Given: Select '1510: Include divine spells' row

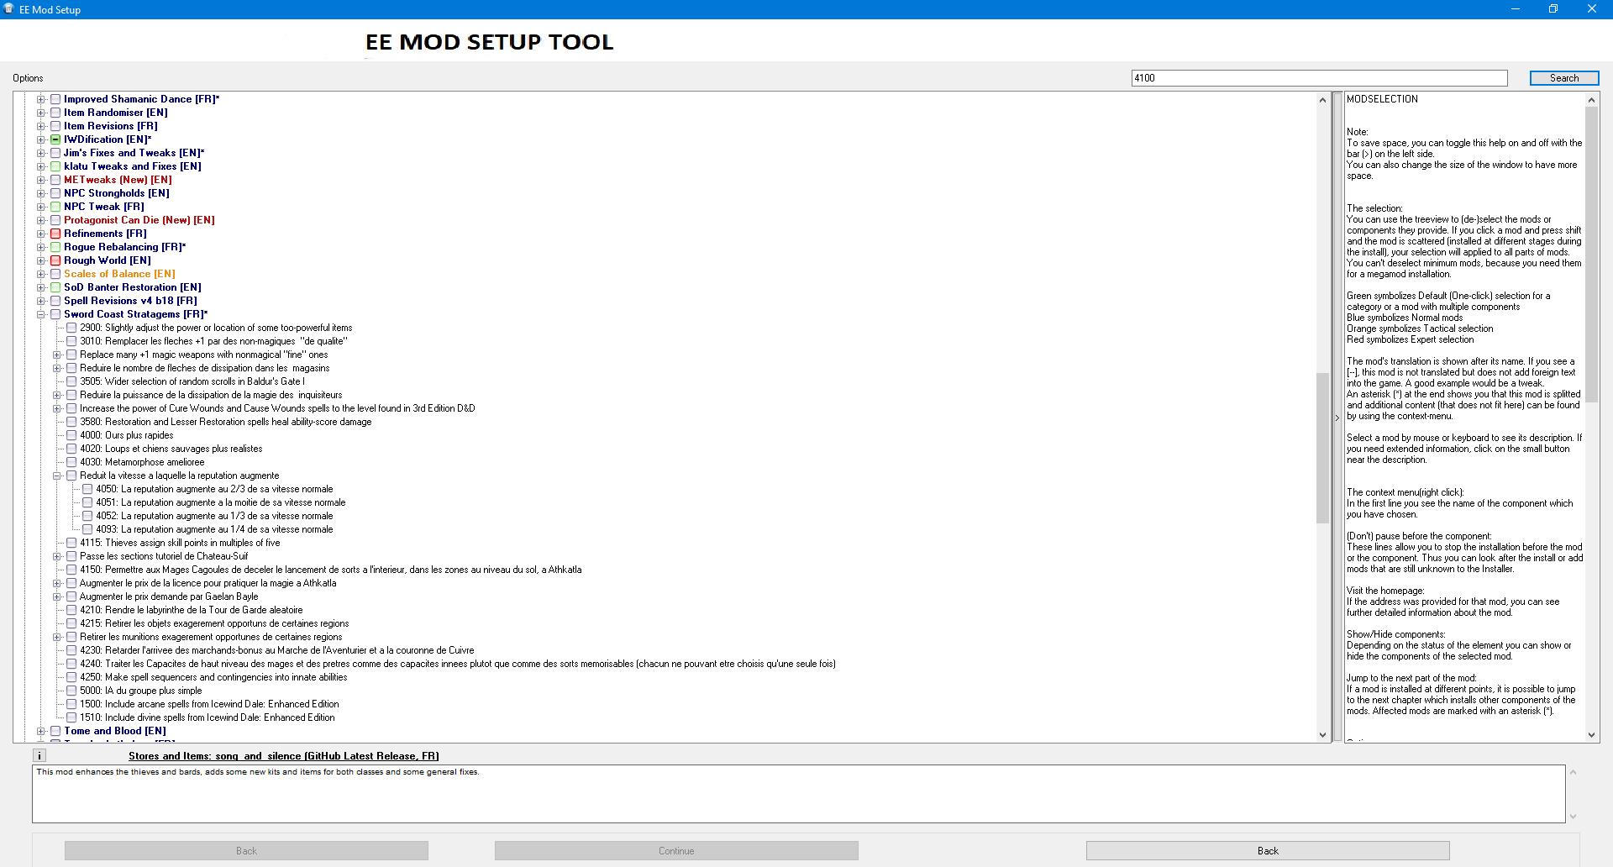Looking at the screenshot, I should (208, 717).
